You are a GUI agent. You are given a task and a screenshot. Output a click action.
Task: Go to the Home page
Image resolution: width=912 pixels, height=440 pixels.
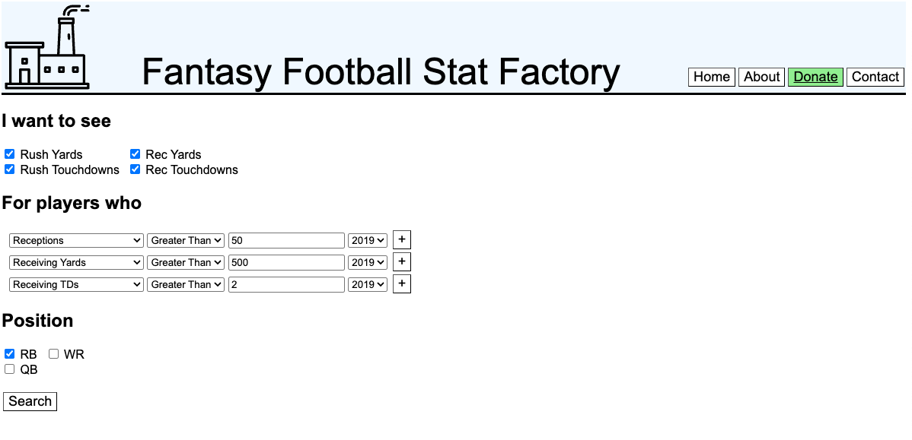pos(712,77)
